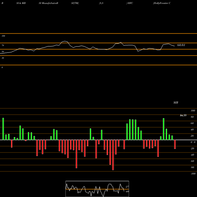Click the -20 label on the MR axis

pyautogui.click(x=192, y=149)
